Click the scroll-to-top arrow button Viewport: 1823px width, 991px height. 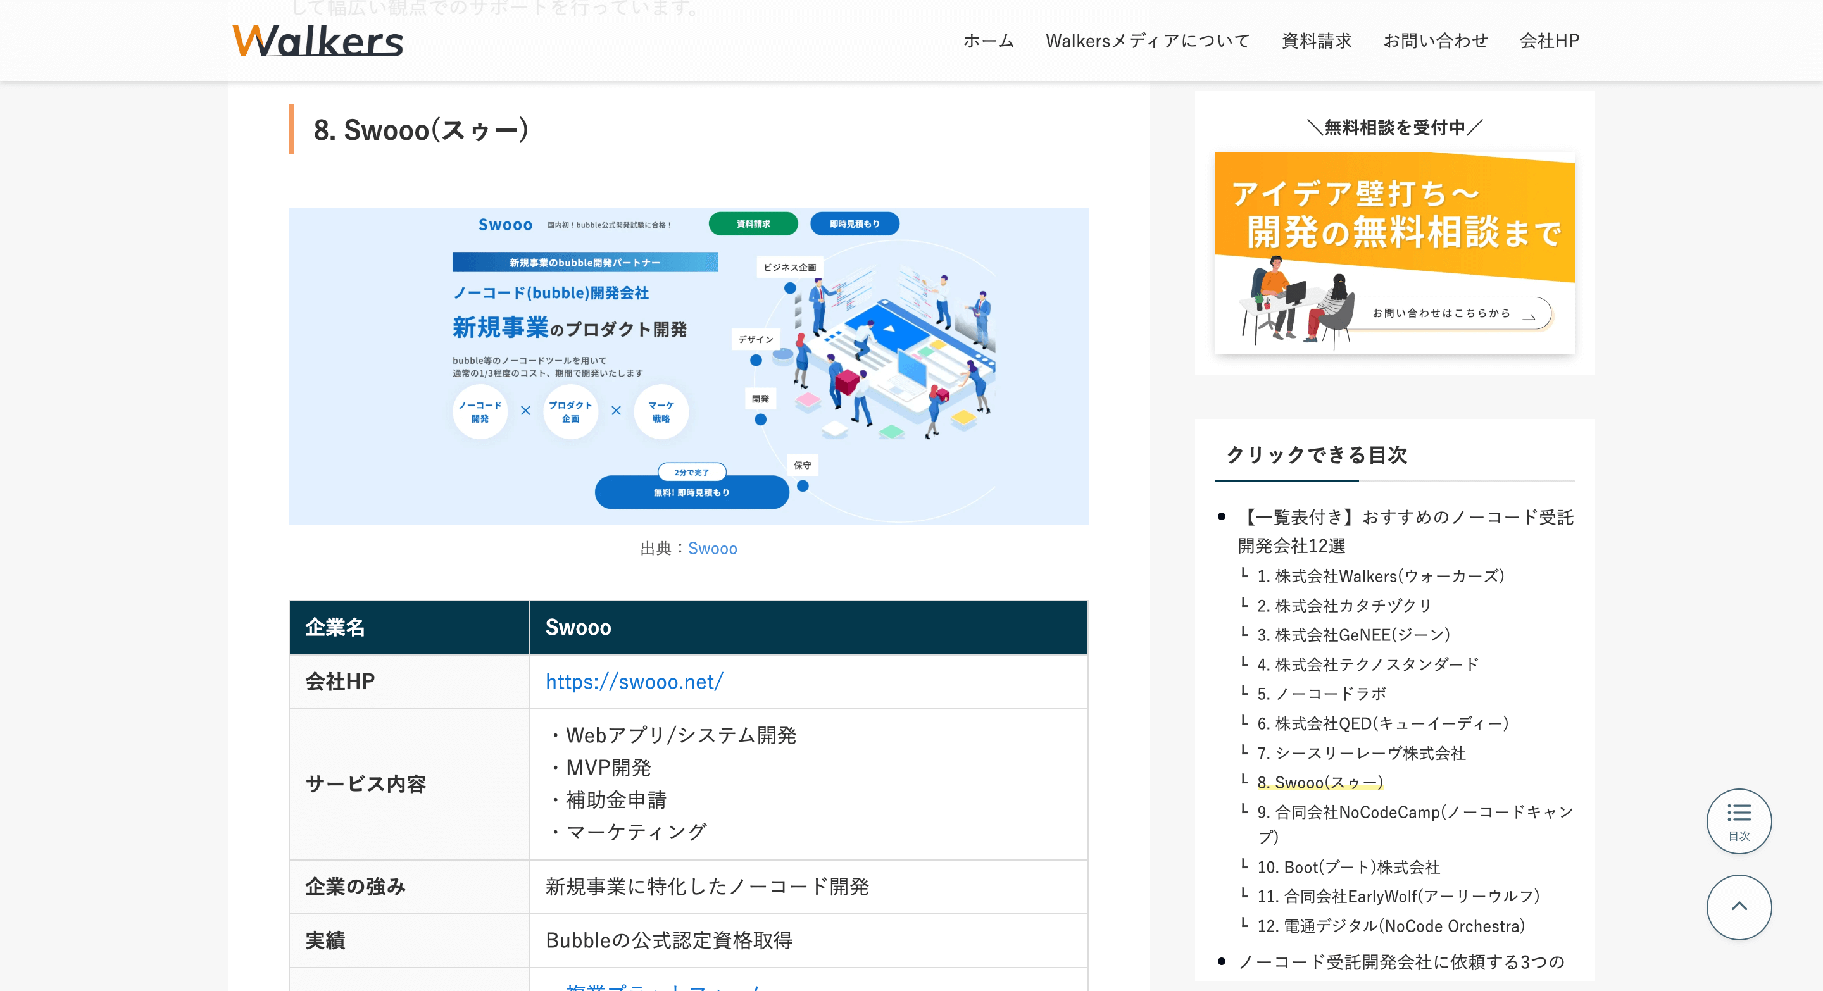(1738, 907)
